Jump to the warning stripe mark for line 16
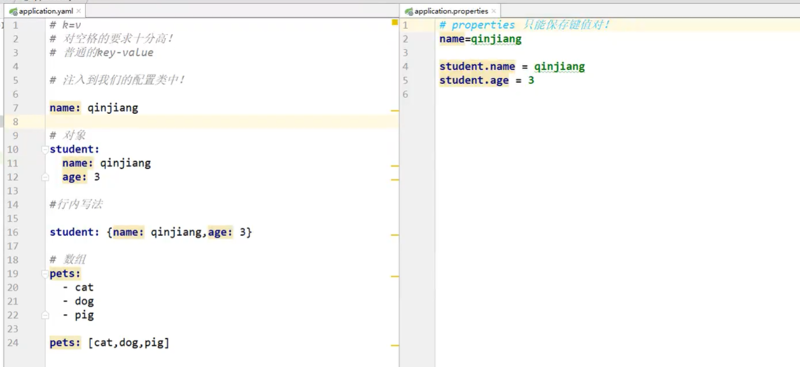This screenshot has width=800, height=367. pyautogui.click(x=395, y=235)
